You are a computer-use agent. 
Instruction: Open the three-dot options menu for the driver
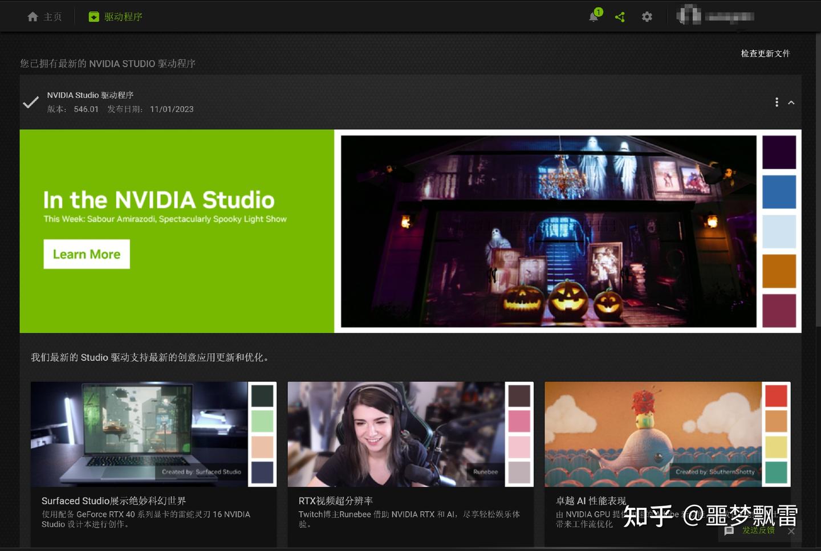click(777, 102)
